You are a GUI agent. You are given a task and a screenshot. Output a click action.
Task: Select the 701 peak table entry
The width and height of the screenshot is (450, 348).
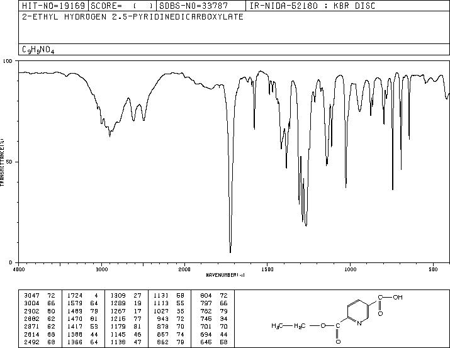214,327
